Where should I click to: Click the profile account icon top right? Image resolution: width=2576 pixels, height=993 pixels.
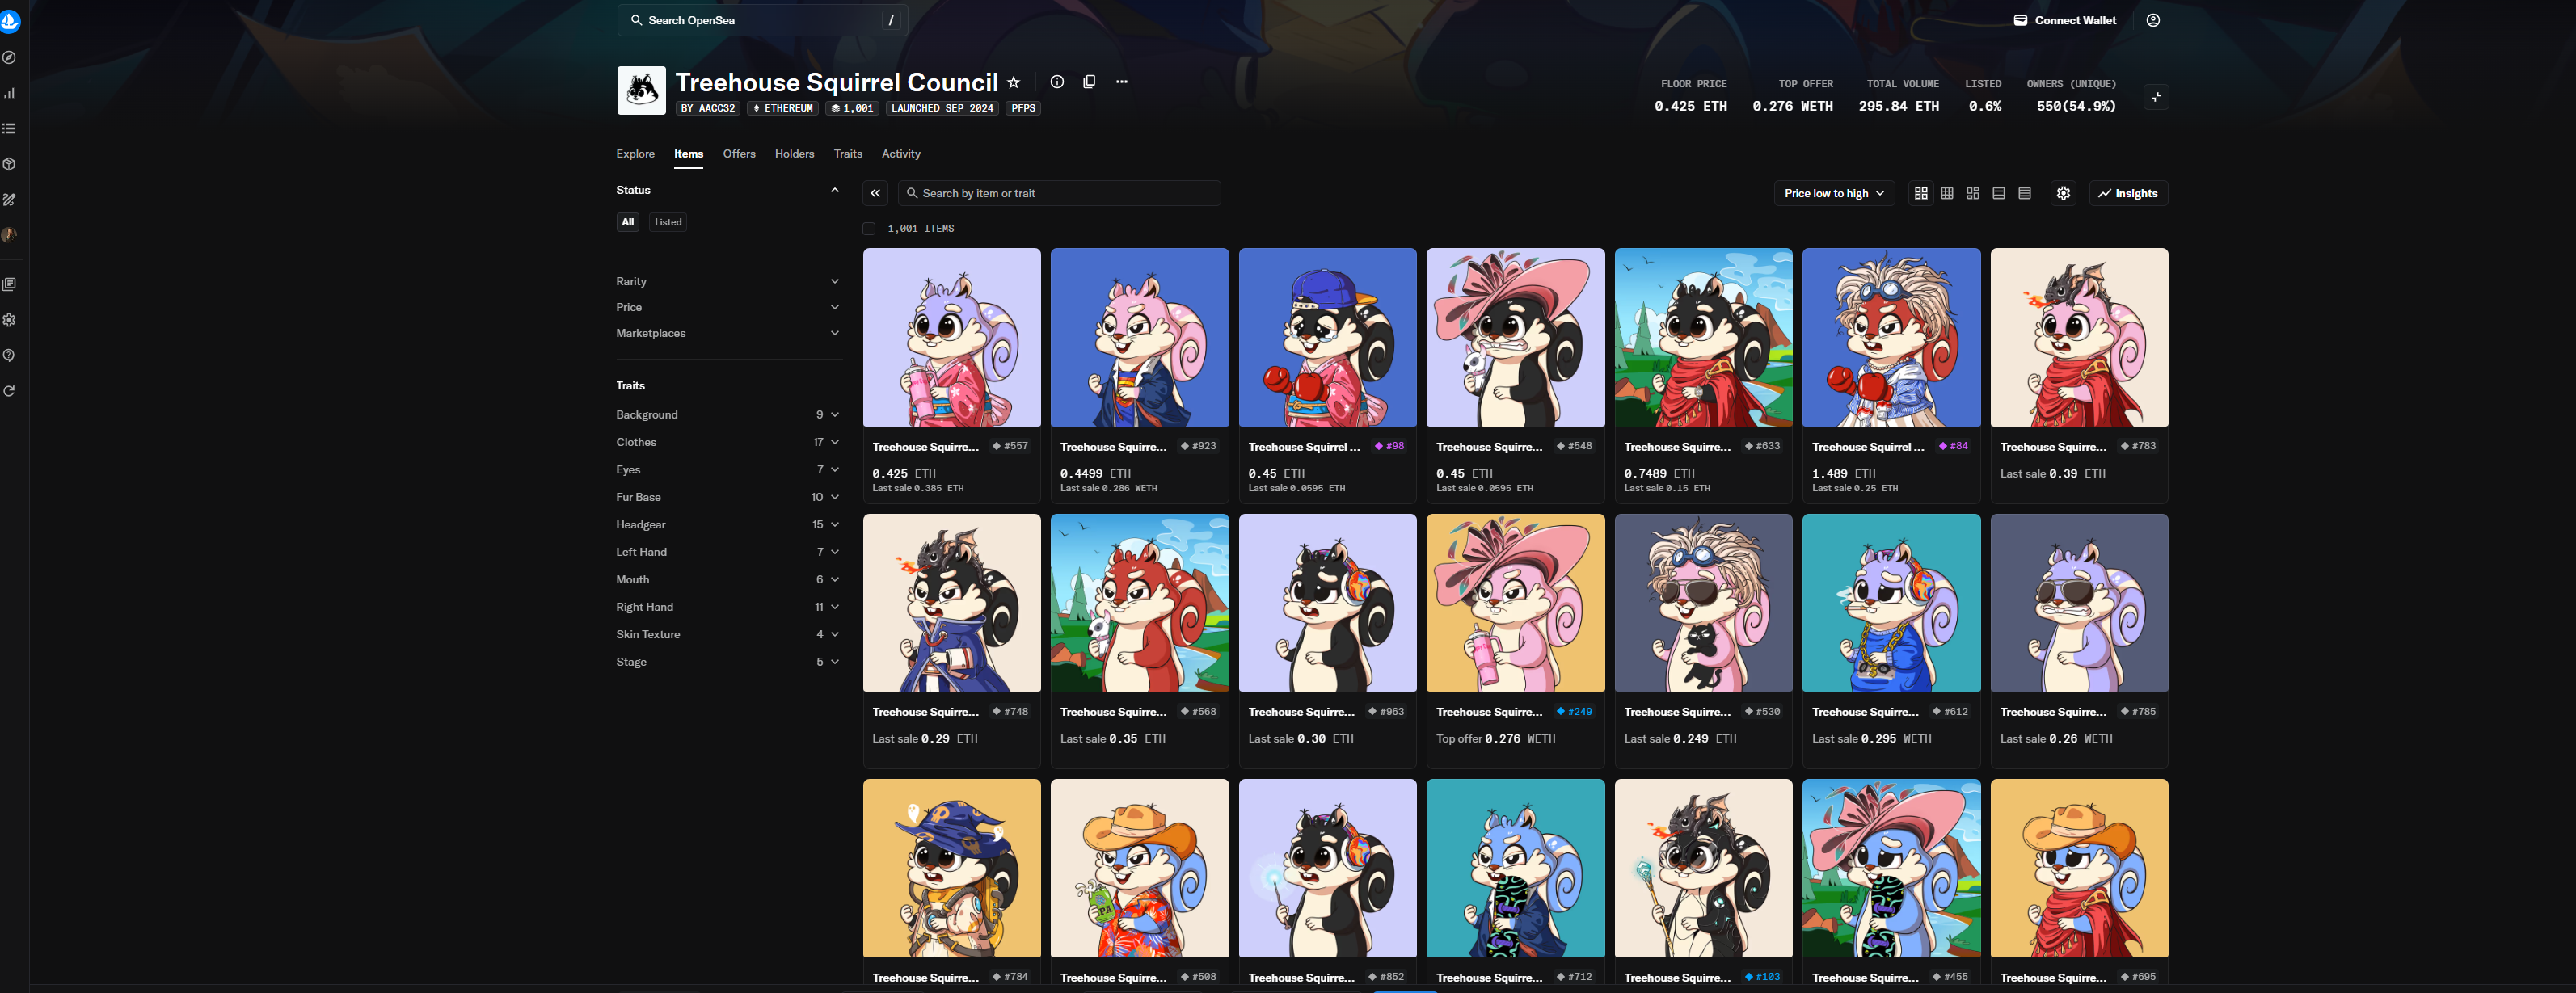point(2153,20)
